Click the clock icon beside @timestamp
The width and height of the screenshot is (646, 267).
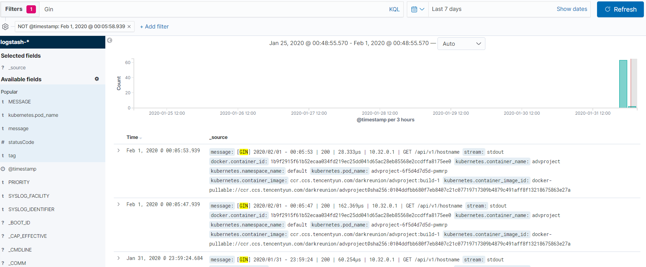point(3,169)
